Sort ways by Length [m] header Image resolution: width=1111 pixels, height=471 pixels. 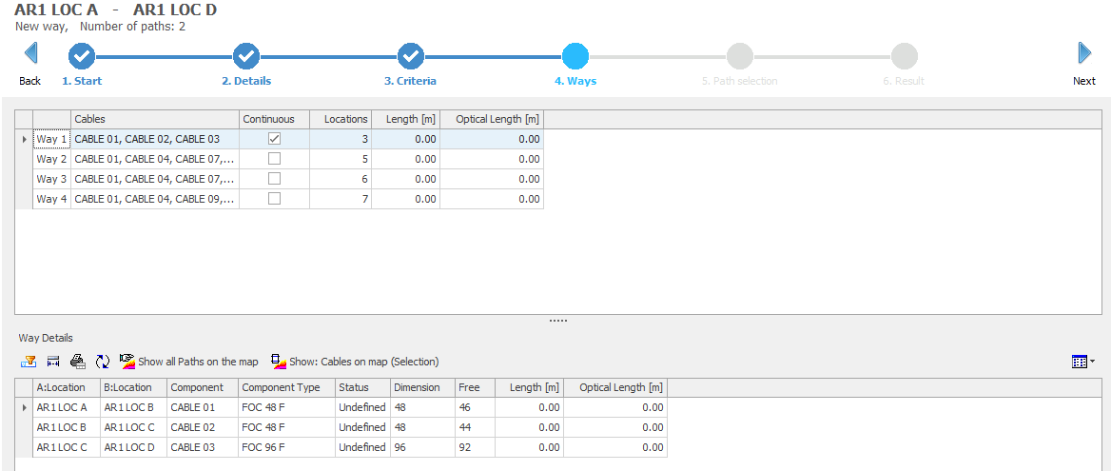click(406, 119)
